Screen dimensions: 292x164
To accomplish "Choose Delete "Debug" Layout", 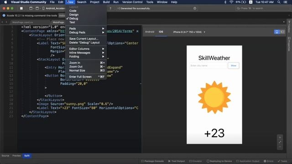I will (86, 42).
